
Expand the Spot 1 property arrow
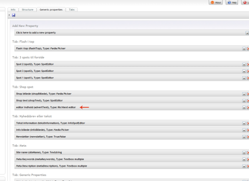244,78
